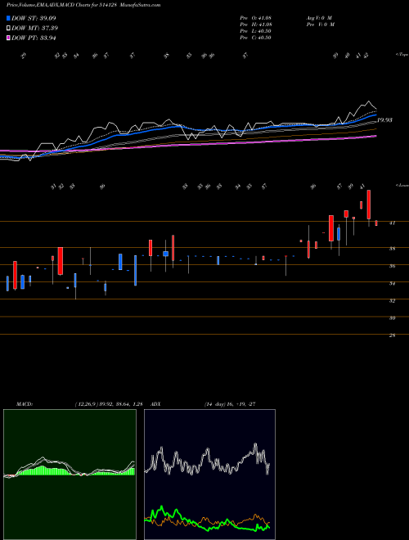Viewport: 409px width, 540px height.
Task: Click the 'Pre H: 41.08' value
Action: 256,25
